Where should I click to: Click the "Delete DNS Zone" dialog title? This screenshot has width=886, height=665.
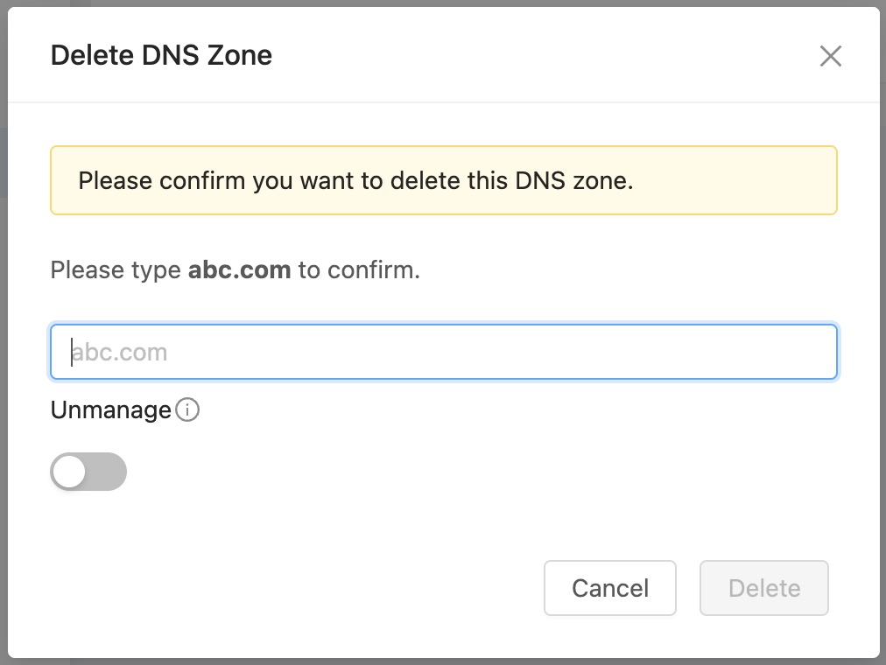pos(161,55)
